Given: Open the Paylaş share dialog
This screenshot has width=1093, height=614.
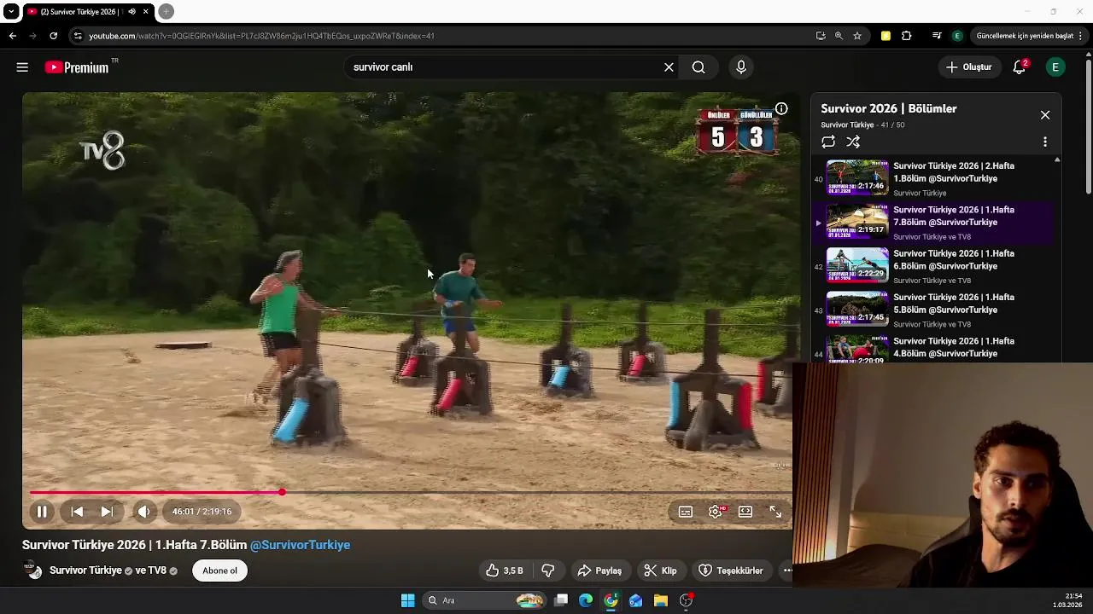Looking at the screenshot, I should [x=599, y=571].
